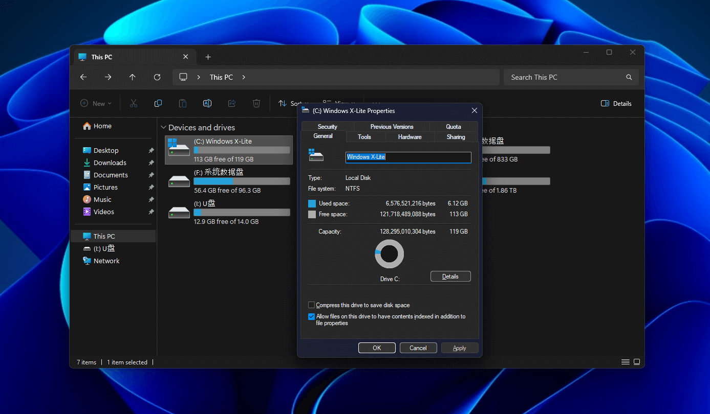Apply the drive property changes
710x414 pixels.
459,348
